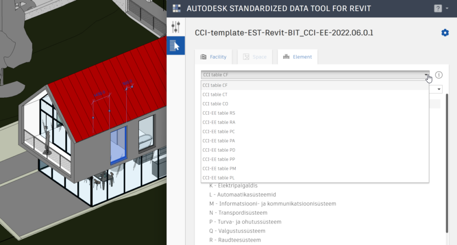Select Q - Valgustussüsteem row

click(237, 231)
